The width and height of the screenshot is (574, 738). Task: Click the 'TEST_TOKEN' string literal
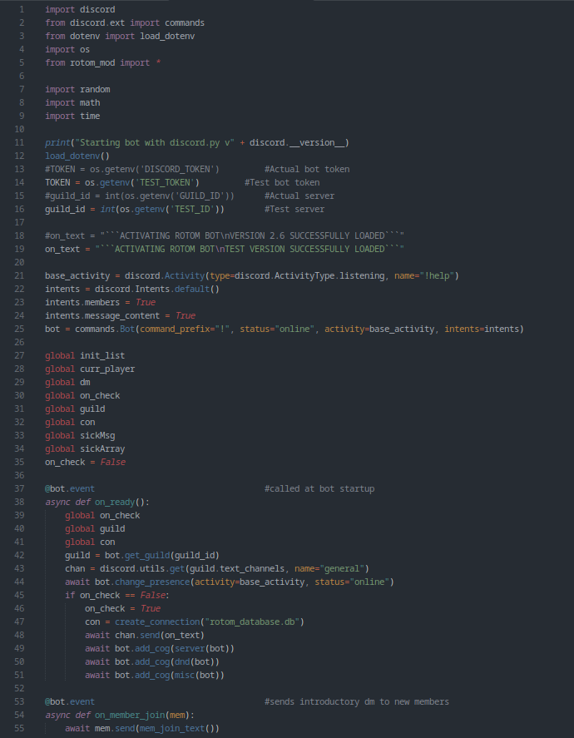[x=169, y=182]
